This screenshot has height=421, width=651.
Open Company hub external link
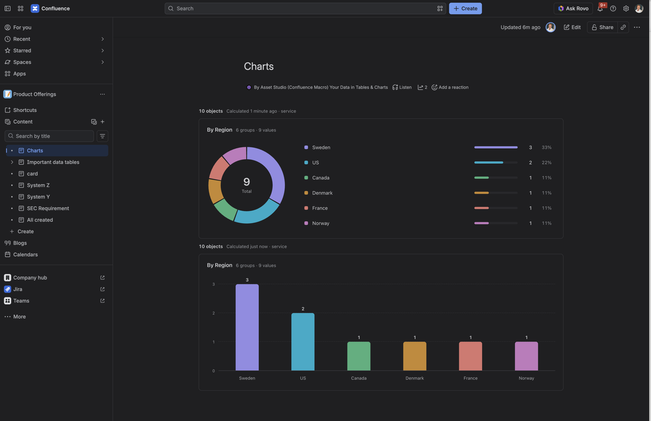[102, 278]
